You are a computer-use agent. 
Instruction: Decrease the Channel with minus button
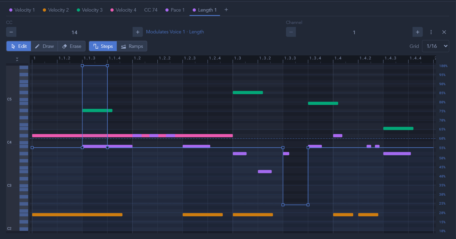(291, 32)
